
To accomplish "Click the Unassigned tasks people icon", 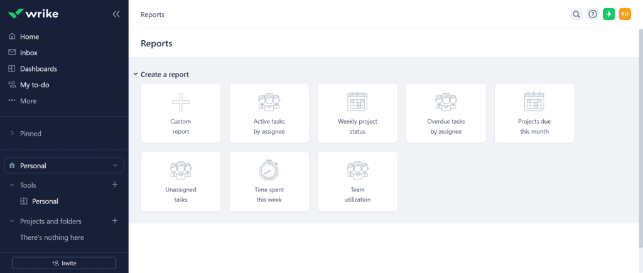I will (181, 170).
